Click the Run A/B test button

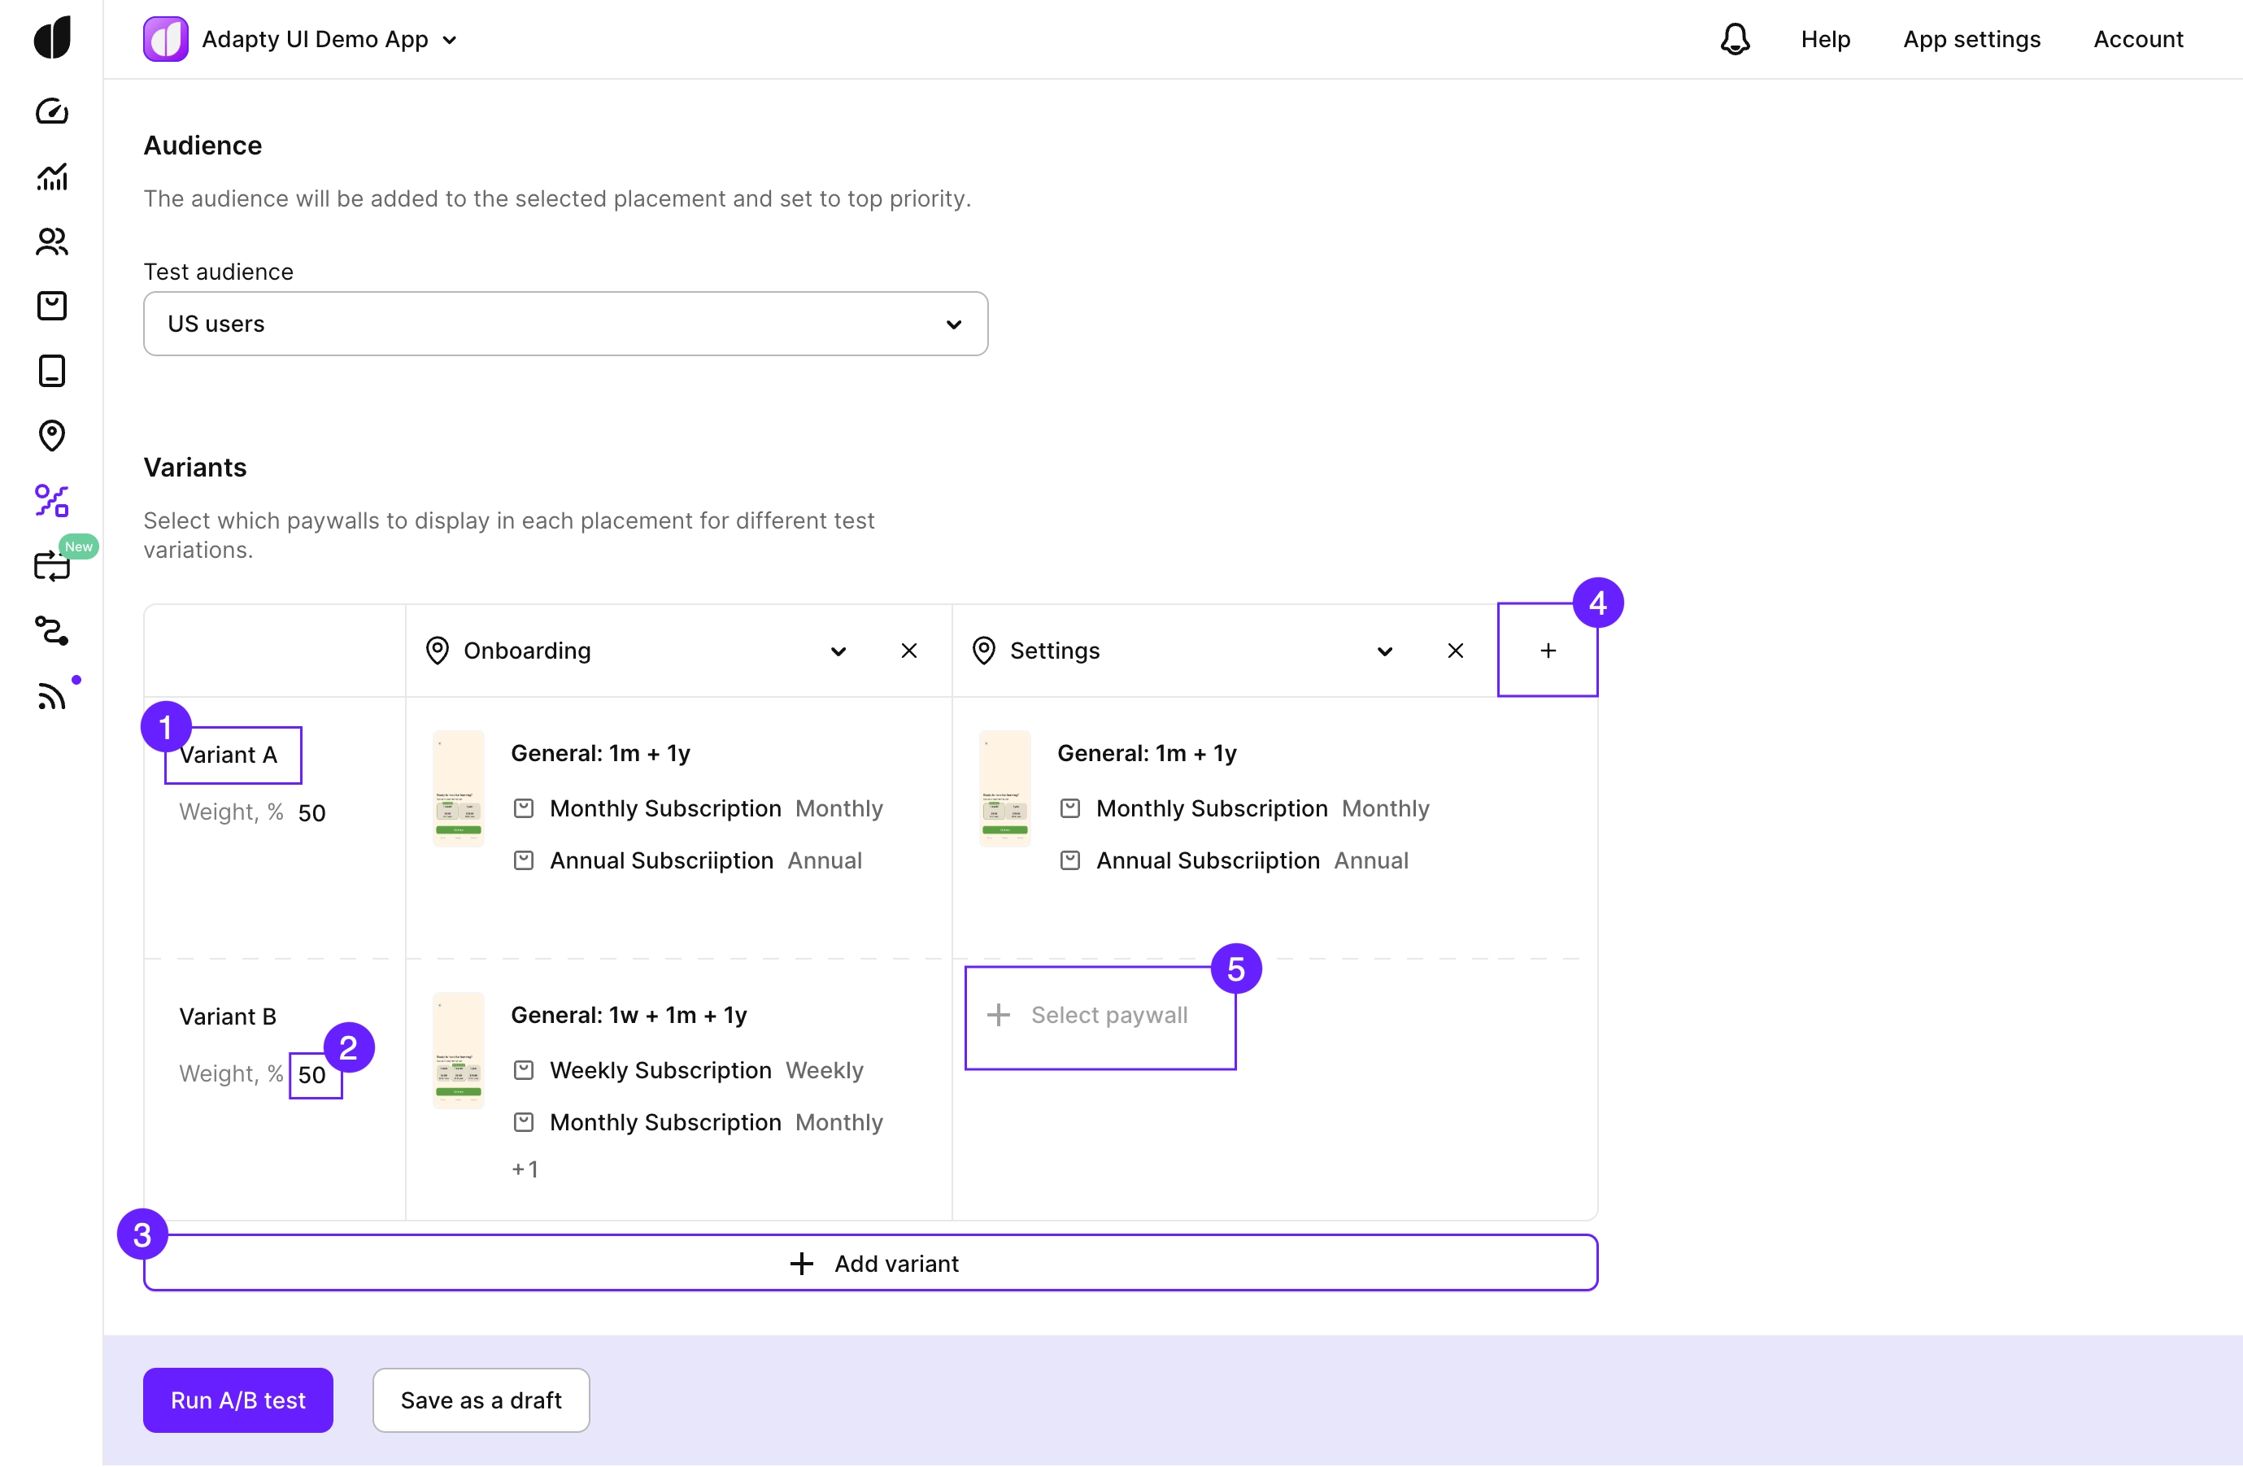click(x=237, y=1400)
